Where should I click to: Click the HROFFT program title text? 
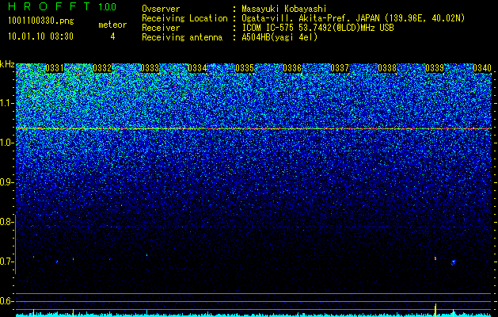point(49,6)
